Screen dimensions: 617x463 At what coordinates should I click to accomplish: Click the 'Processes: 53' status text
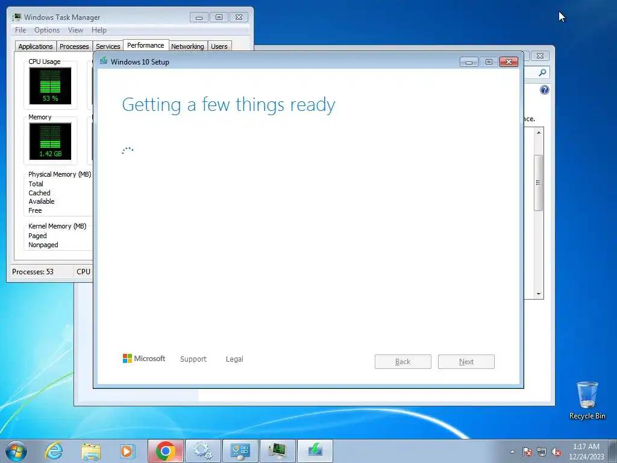click(33, 272)
